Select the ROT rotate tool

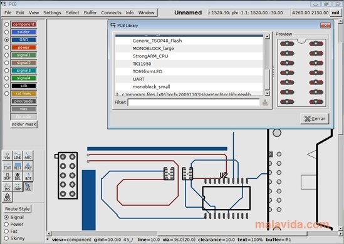pos(28,176)
